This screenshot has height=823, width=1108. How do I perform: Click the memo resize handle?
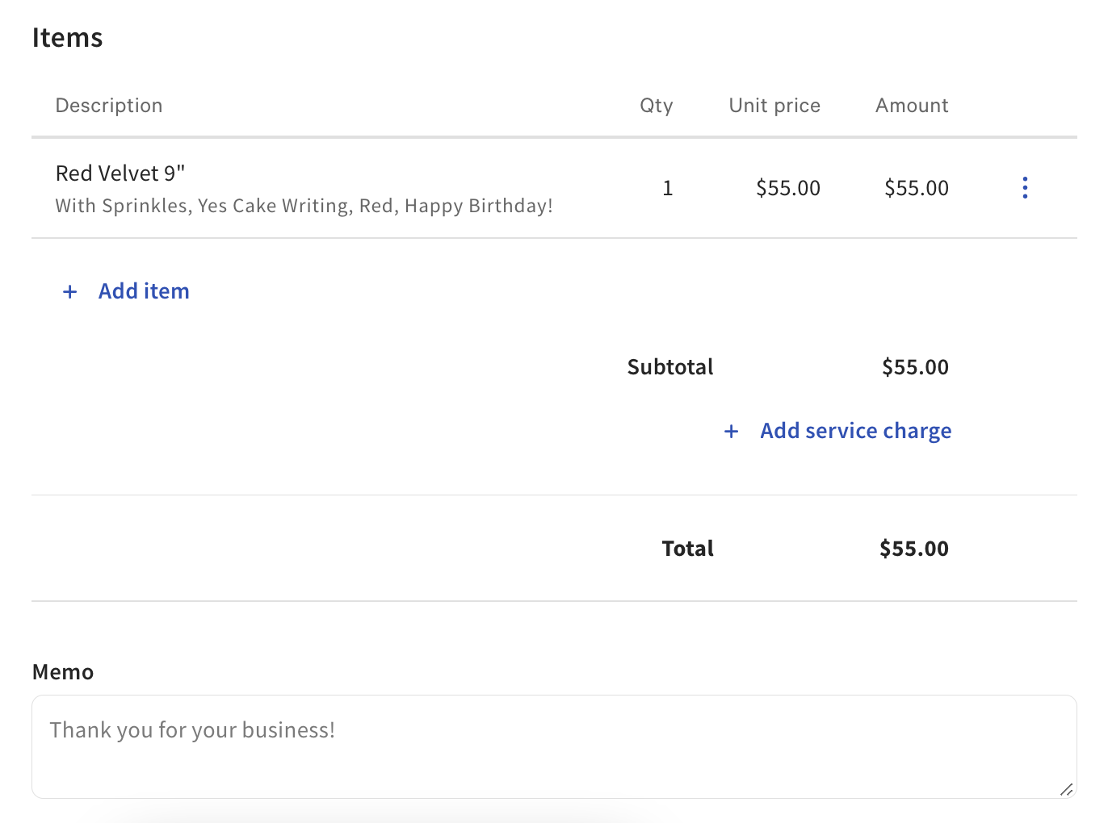pyautogui.click(x=1068, y=791)
